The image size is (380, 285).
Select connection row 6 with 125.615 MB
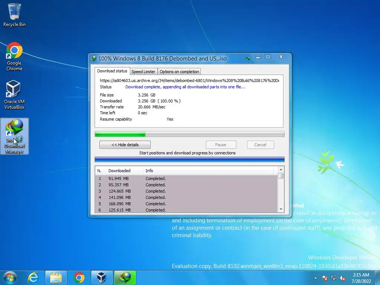click(186, 210)
